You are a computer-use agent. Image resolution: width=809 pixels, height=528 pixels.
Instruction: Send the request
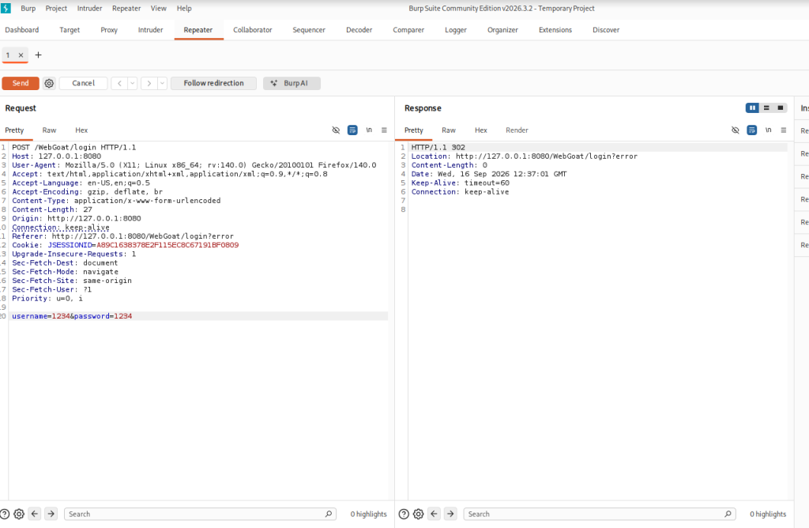21,83
